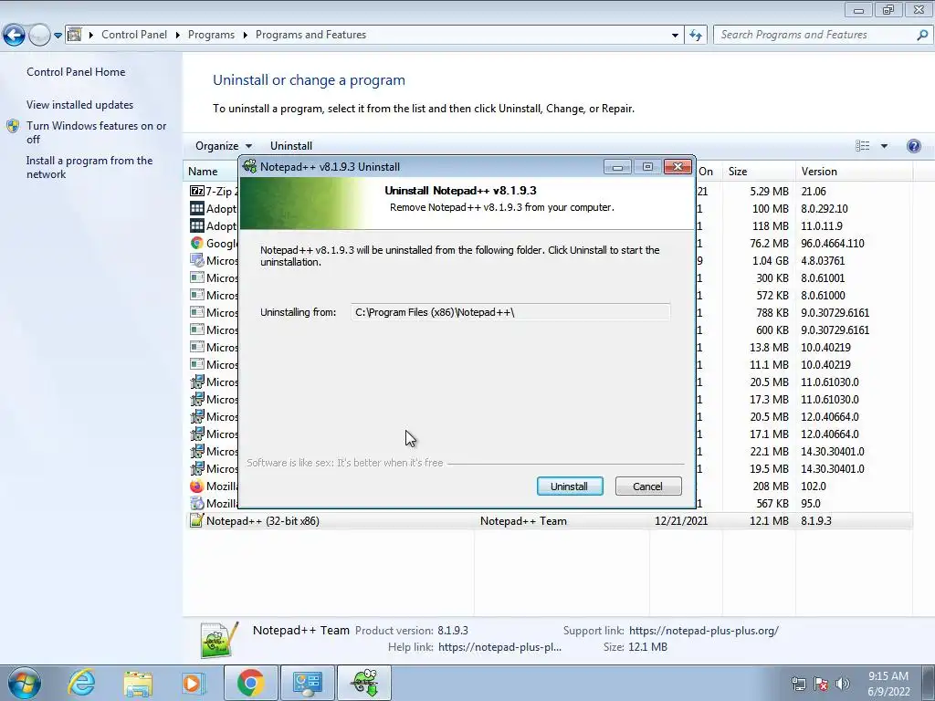Click the Back navigation arrow
The height and width of the screenshot is (701, 935).
tap(15, 36)
